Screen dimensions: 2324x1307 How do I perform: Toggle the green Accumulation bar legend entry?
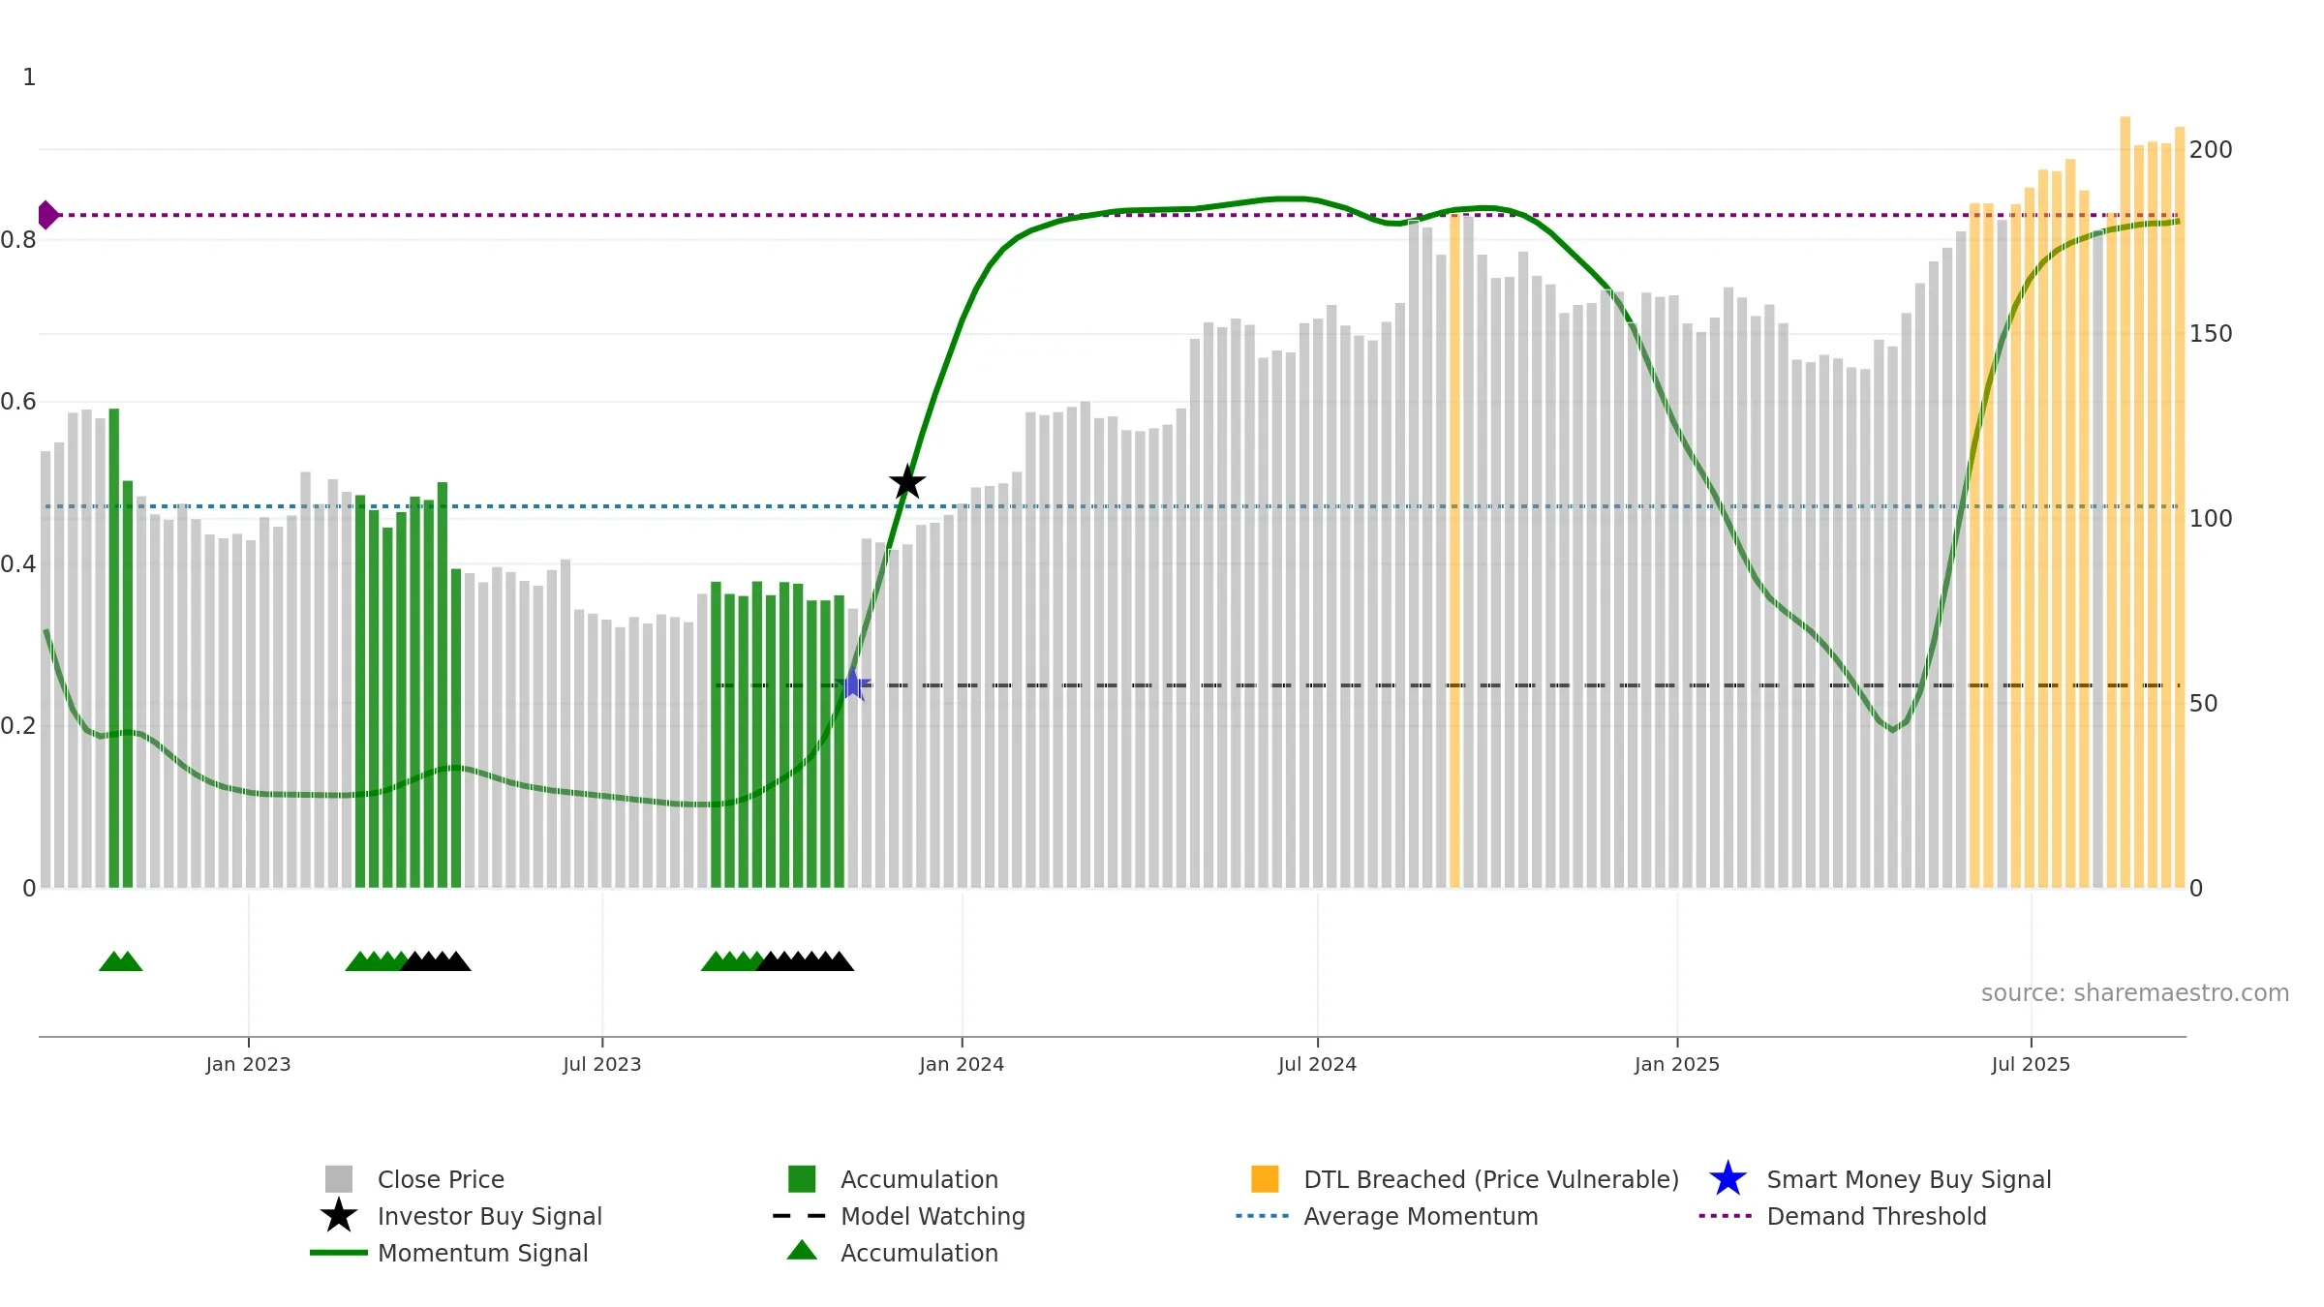click(918, 1179)
